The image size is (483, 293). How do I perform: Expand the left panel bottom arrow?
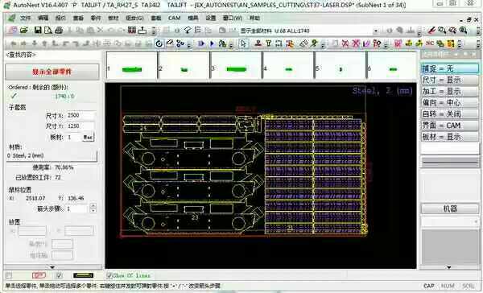[x=52, y=267]
